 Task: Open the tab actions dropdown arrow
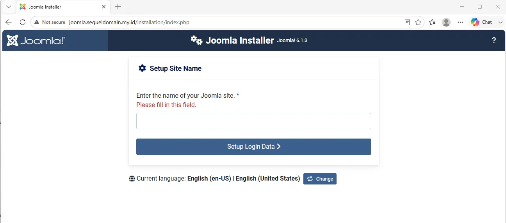tap(9, 7)
